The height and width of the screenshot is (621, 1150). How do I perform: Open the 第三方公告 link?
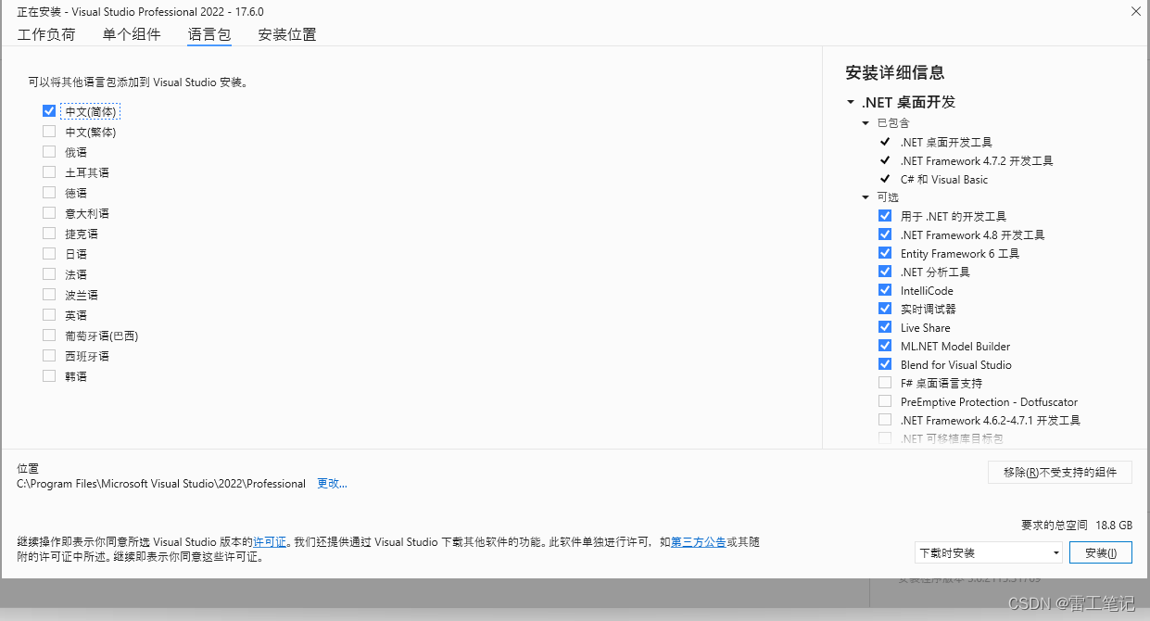[698, 542]
